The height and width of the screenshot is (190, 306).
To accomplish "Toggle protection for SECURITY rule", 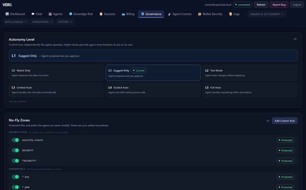I will (16, 150).
